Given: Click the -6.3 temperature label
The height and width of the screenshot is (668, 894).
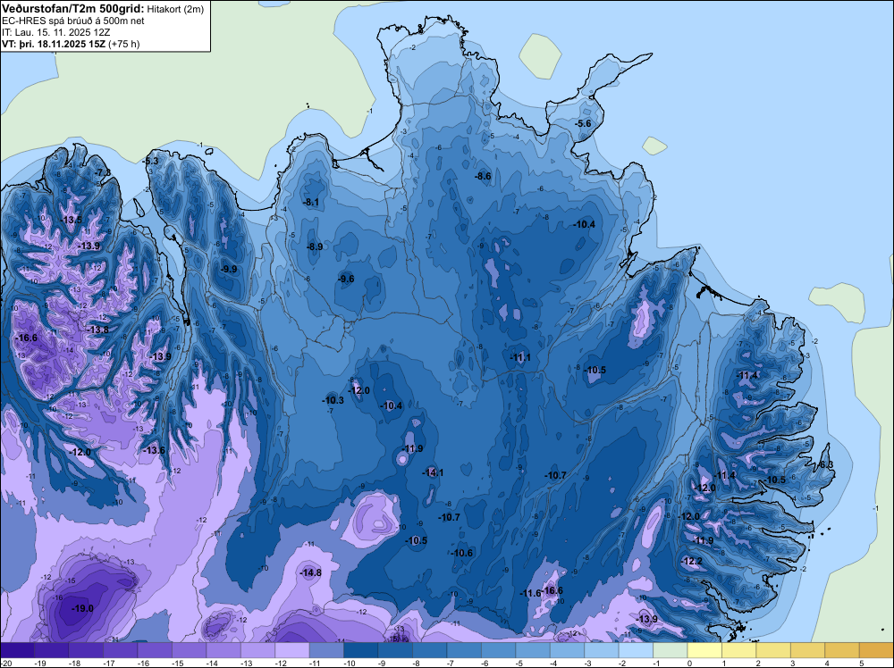Looking at the screenshot, I should [x=825, y=464].
